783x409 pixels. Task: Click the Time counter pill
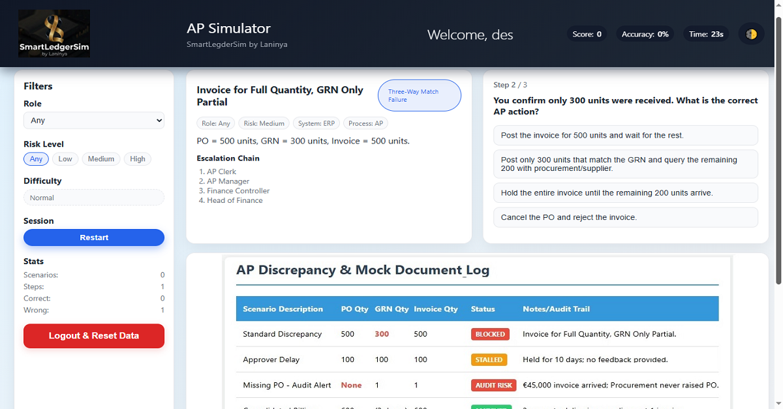[x=707, y=34]
